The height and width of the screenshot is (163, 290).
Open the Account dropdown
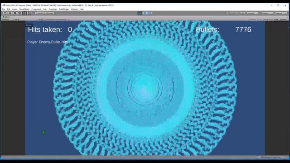point(252,13)
